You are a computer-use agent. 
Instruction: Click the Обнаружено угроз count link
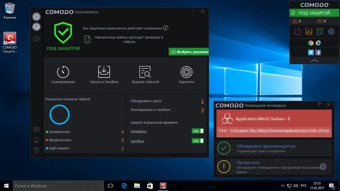pyautogui.click(x=202, y=101)
